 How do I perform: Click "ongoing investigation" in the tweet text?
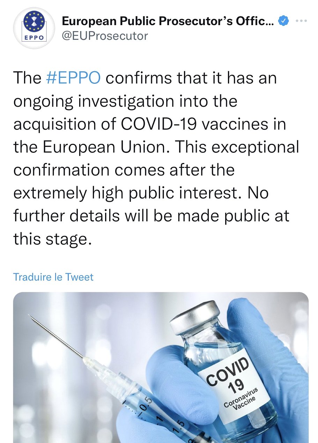[x=94, y=101]
